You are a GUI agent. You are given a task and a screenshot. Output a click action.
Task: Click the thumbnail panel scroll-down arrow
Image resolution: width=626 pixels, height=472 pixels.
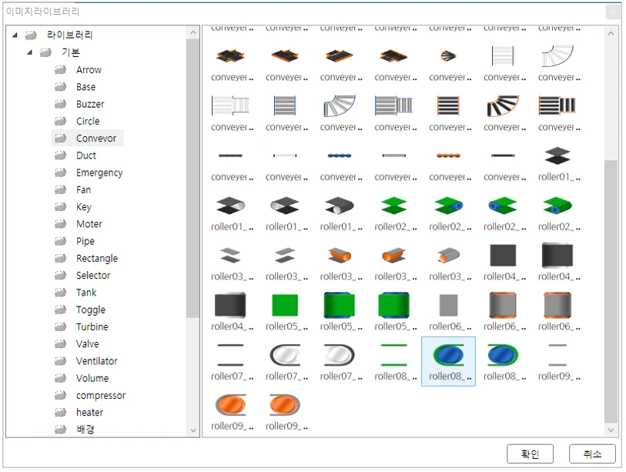tap(611, 430)
